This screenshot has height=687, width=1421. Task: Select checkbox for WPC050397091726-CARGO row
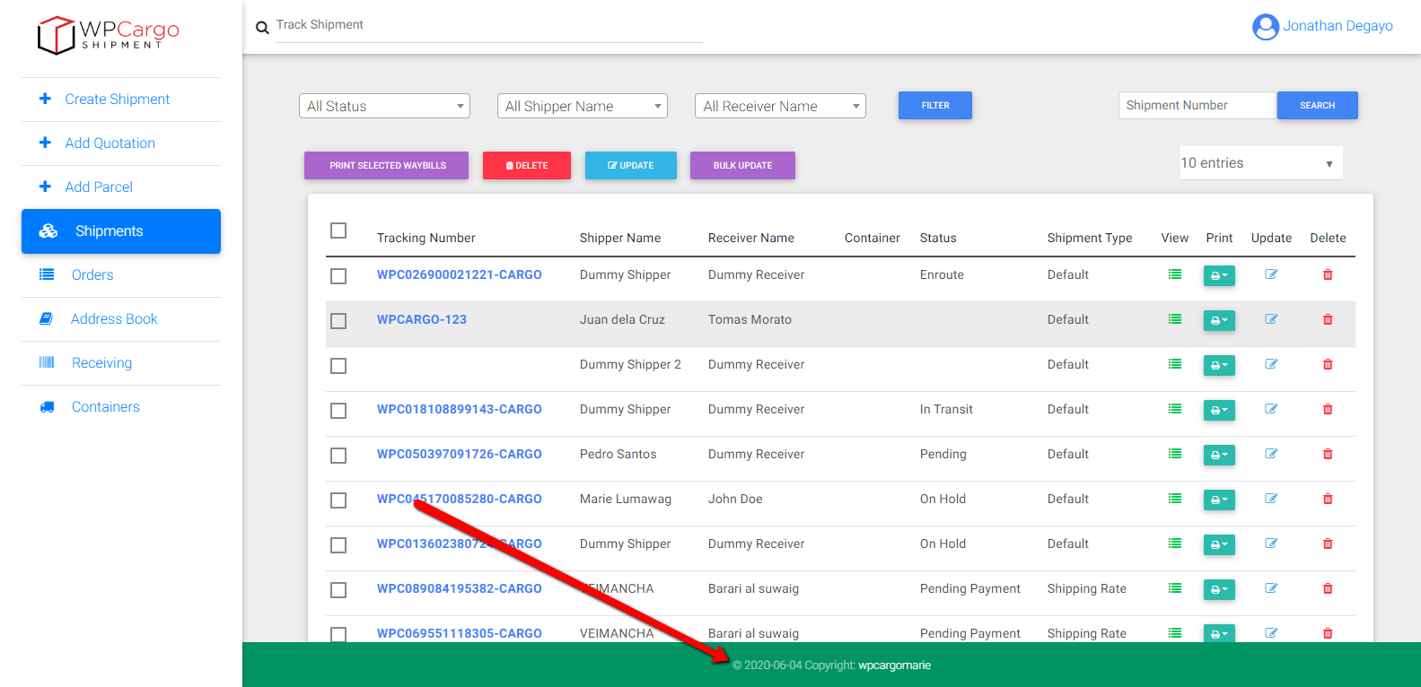(338, 456)
